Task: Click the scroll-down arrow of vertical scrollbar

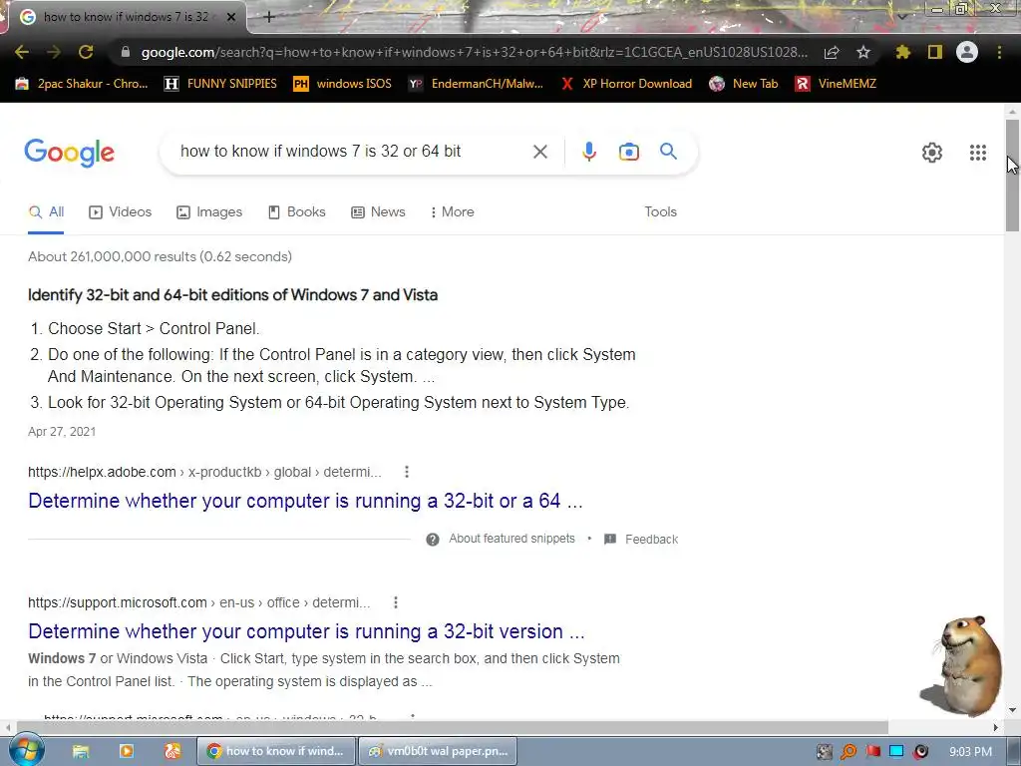Action: [1013, 710]
